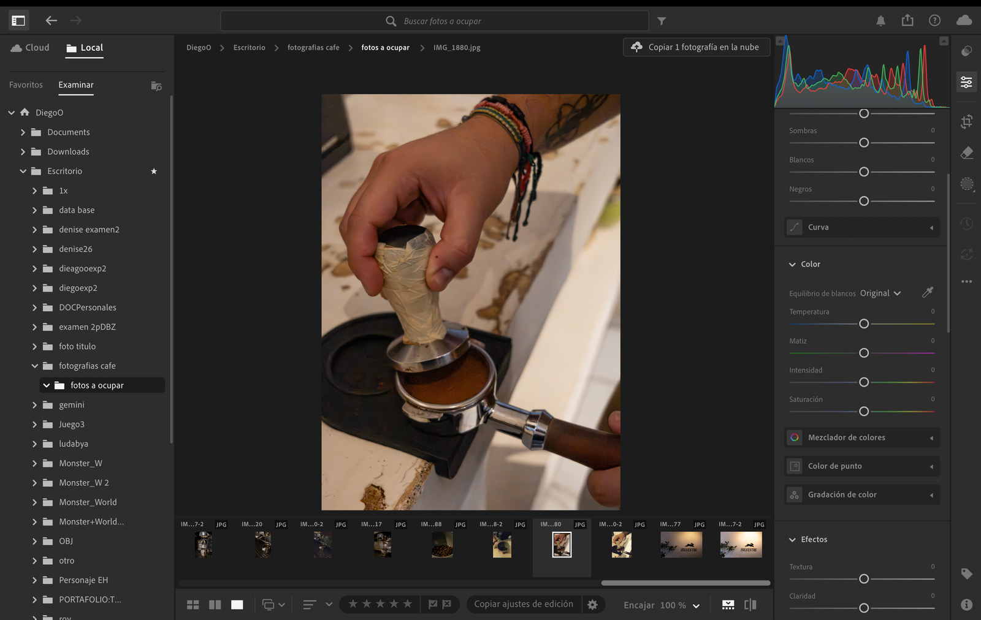Open copy edit settings gear

tap(592, 605)
